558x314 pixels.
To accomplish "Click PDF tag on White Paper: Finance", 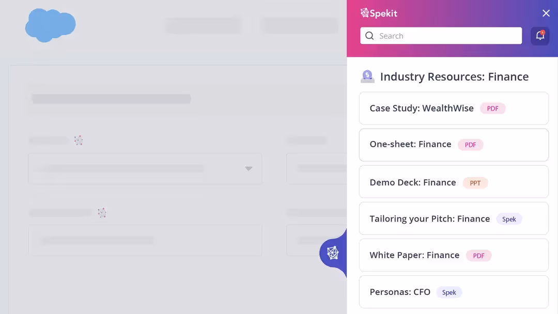I will coord(478,256).
